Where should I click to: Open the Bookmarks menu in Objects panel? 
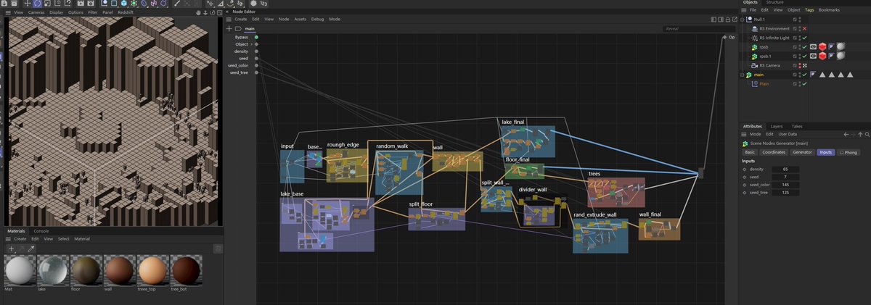point(829,10)
